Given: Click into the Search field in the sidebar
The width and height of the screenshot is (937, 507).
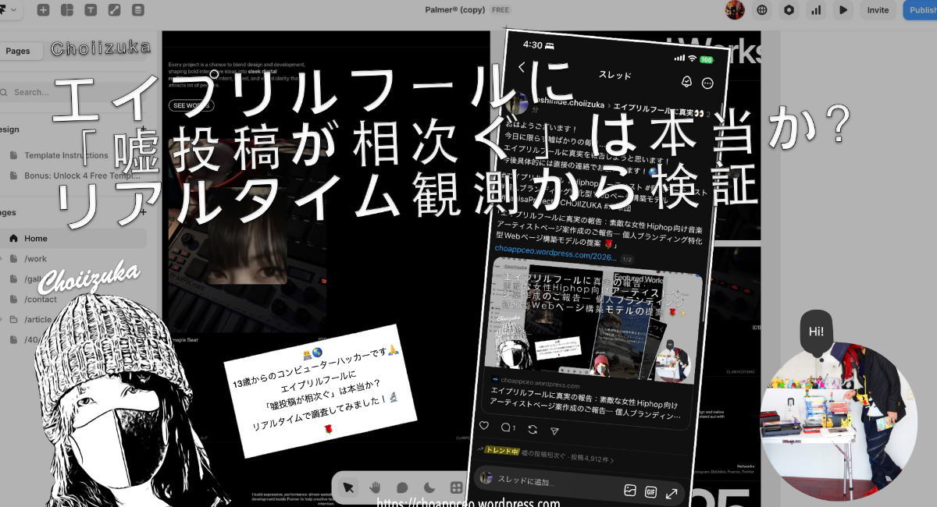Looking at the screenshot, I should pos(35,91).
